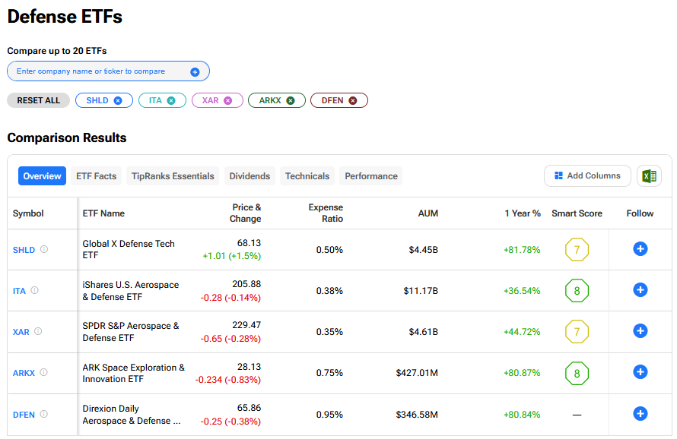Click the +1.01 (+1.5%) price change
The image size is (677, 439).
(x=232, y=256)
